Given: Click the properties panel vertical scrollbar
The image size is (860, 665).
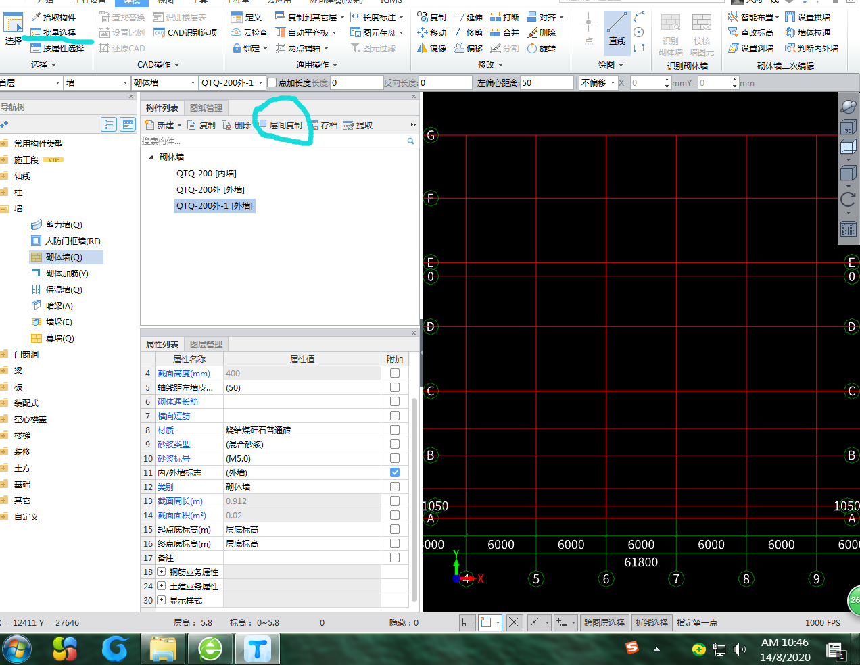Looking at the screenshot, I should 414,500.
